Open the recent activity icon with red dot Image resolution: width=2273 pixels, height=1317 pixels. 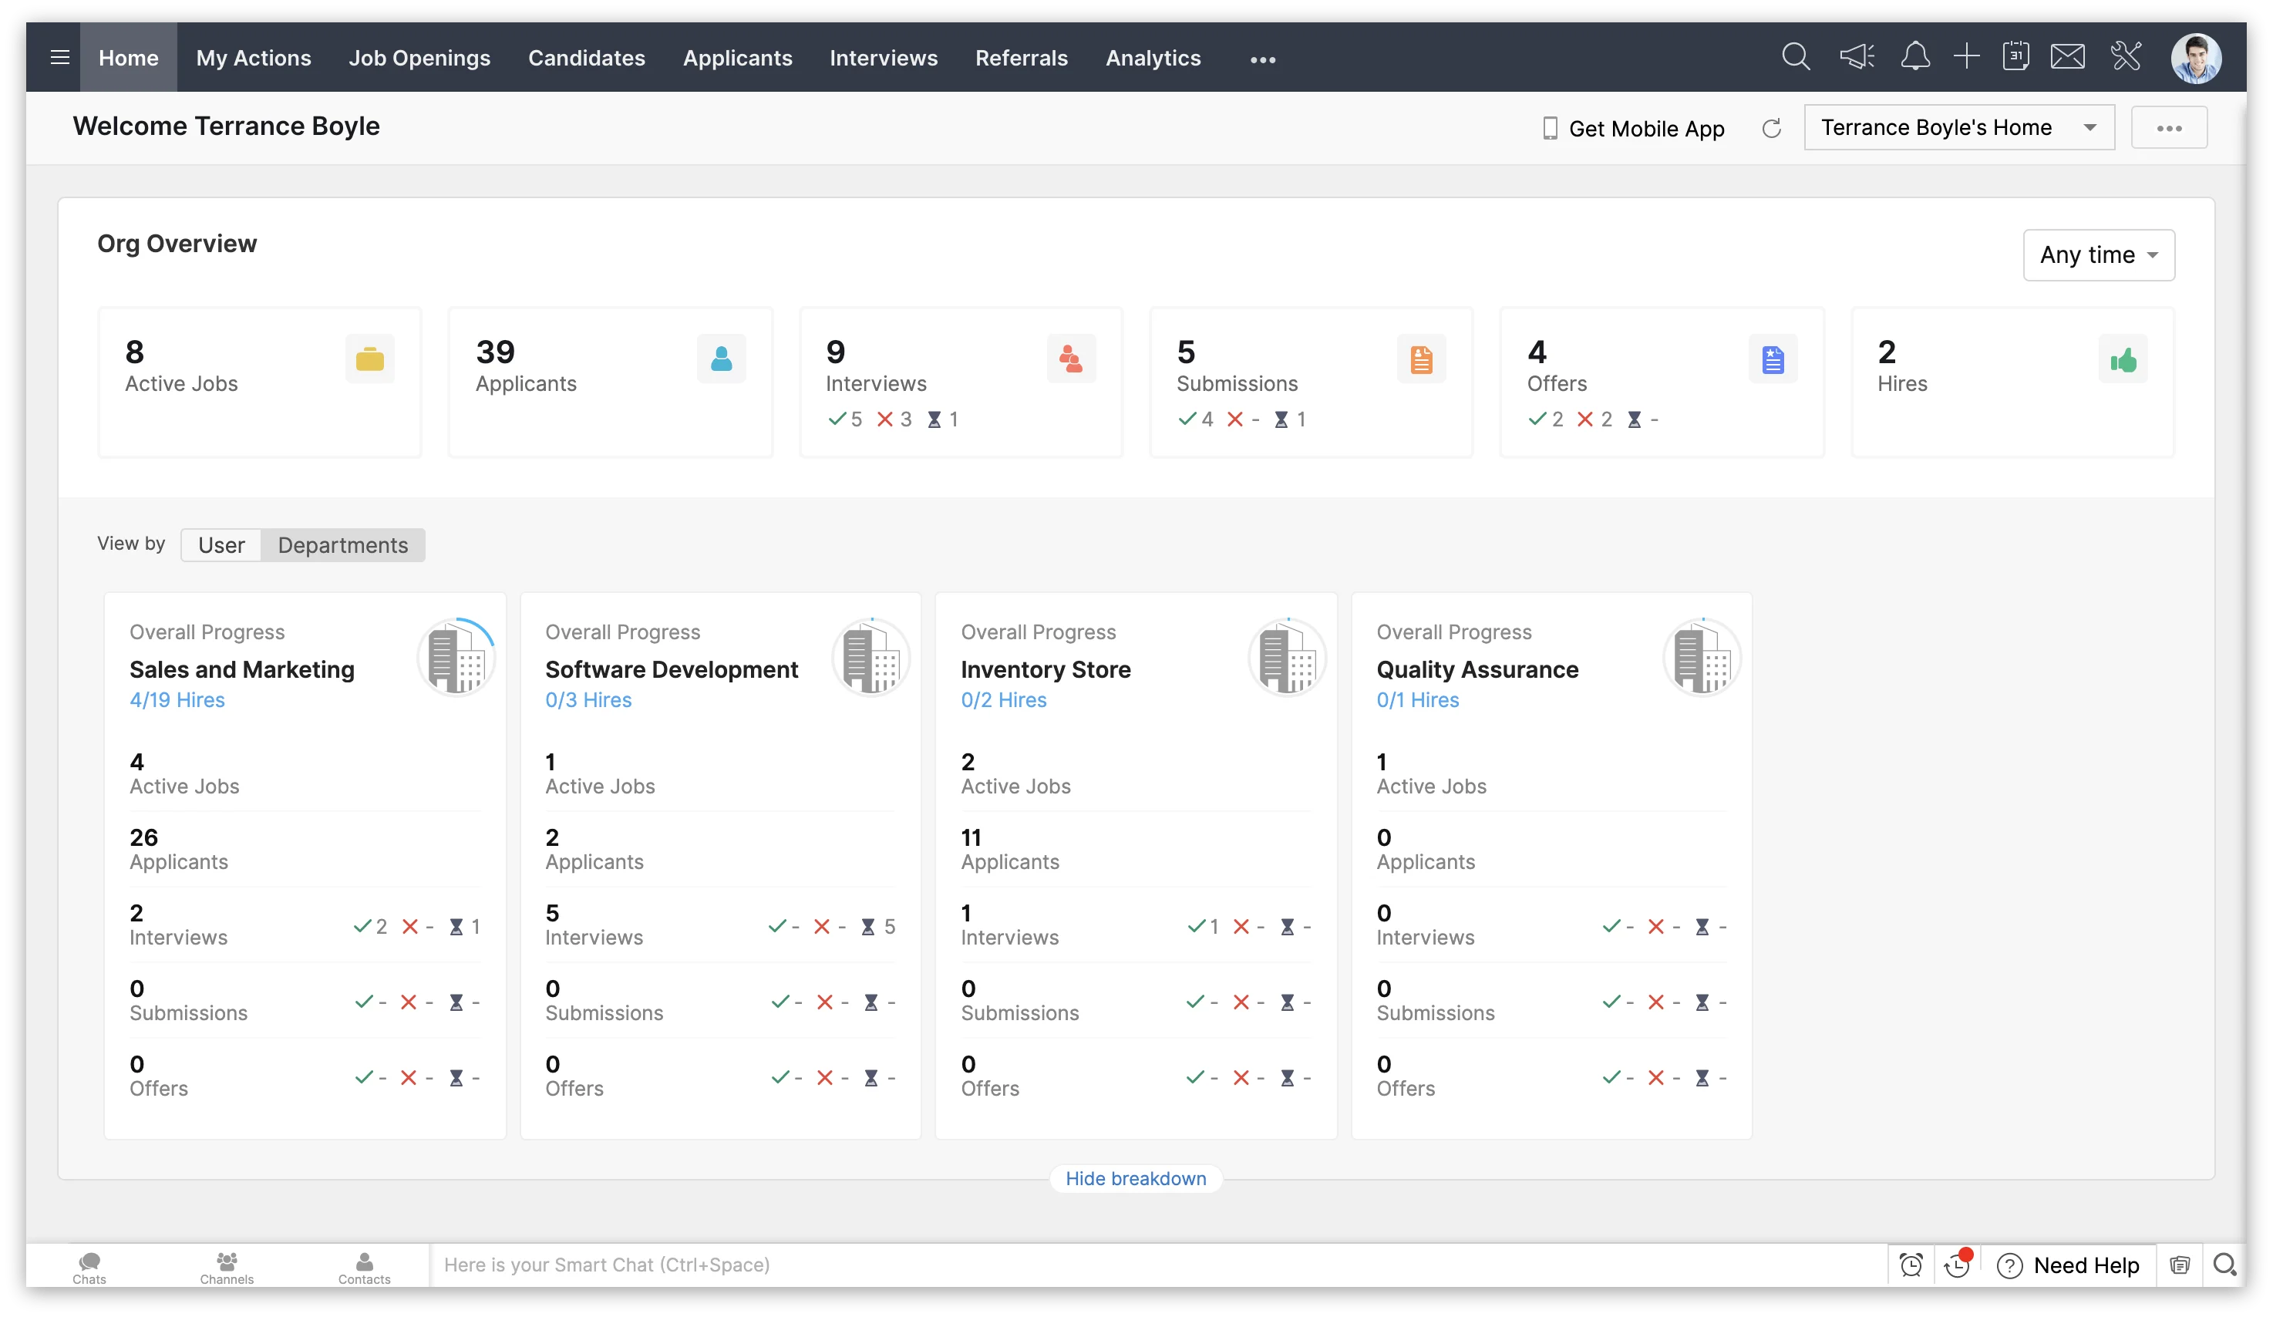1958,1265
